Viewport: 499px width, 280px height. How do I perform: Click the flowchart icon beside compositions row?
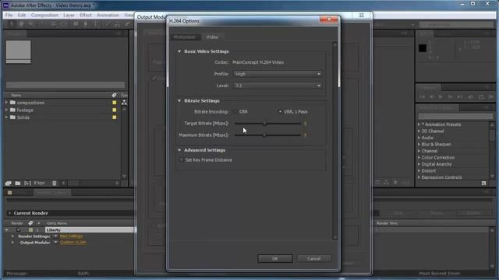point(124,103)
